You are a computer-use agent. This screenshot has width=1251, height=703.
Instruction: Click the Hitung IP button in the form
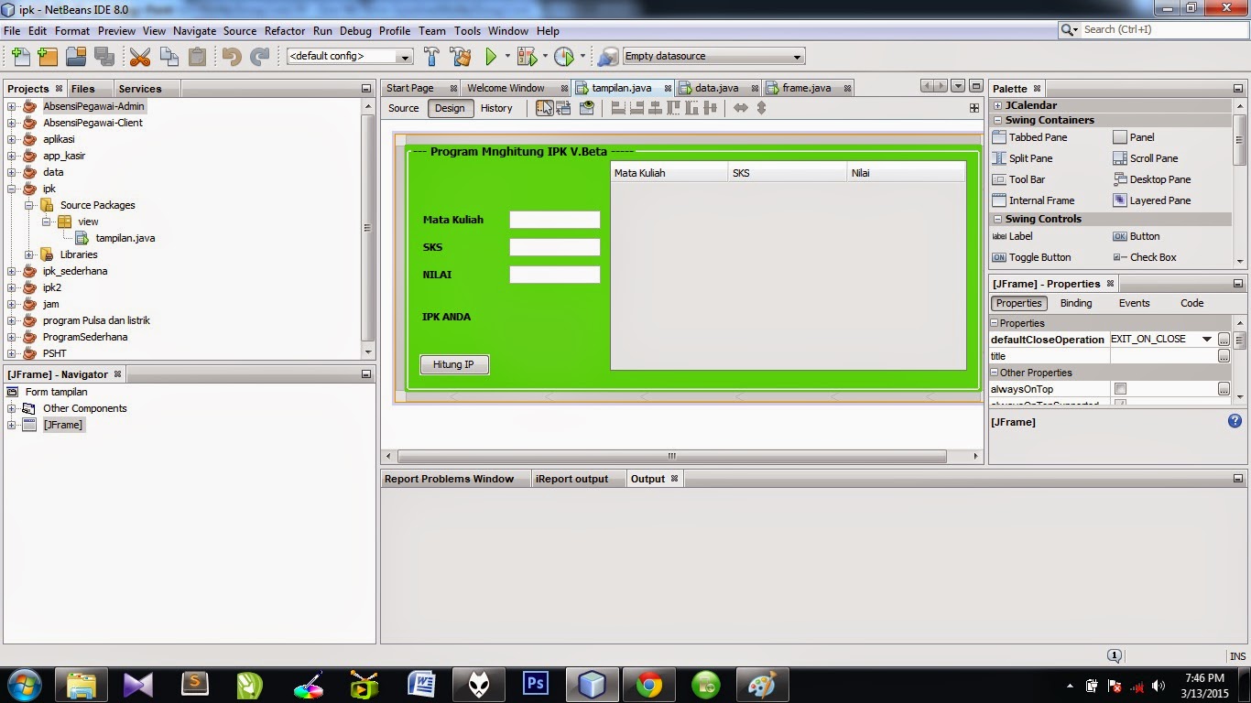tap(454, 364)
